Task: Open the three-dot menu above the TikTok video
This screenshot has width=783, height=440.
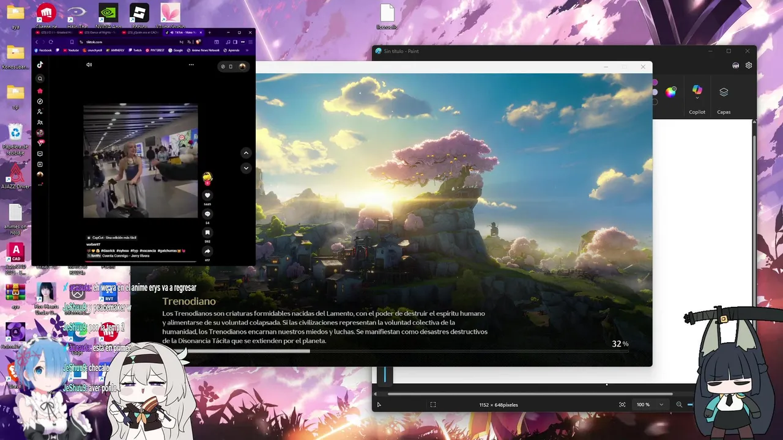Action: coord(191,65)
